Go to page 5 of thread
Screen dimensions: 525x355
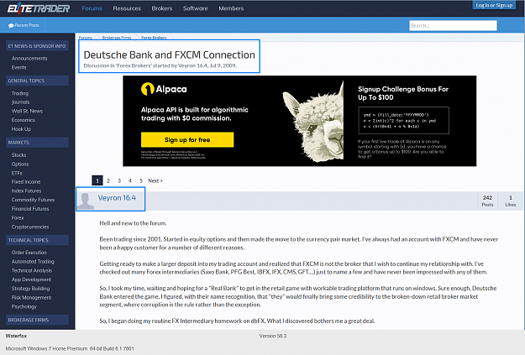[141, 180]
